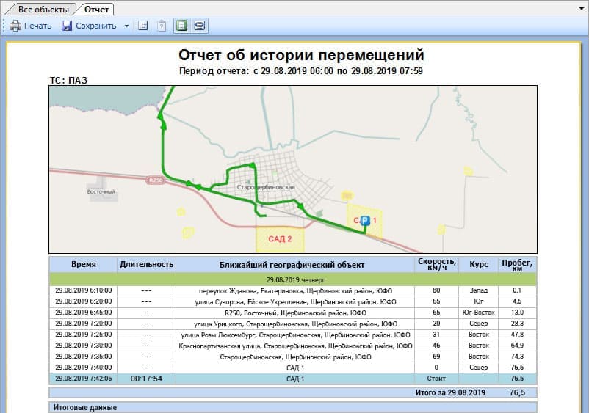
Task: Click the floppy disk Save icon
Action: [67, 26]
